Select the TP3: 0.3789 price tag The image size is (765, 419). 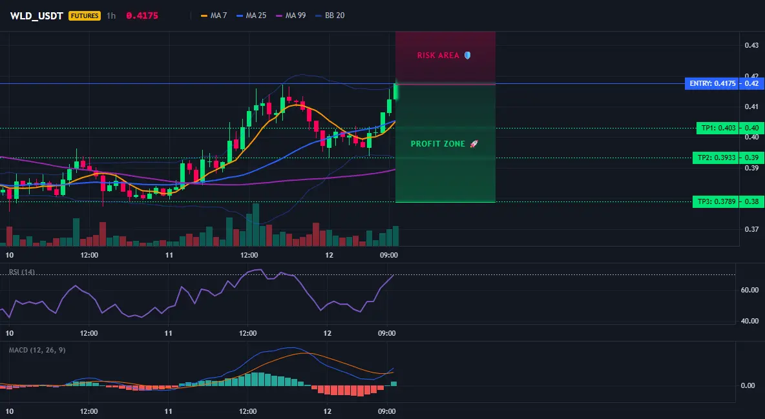[x=716, y=201]
